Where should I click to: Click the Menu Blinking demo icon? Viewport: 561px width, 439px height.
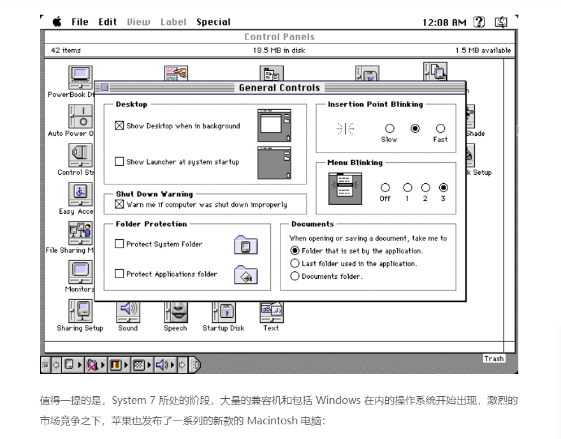pyautogui.click(x=345, y=188)
